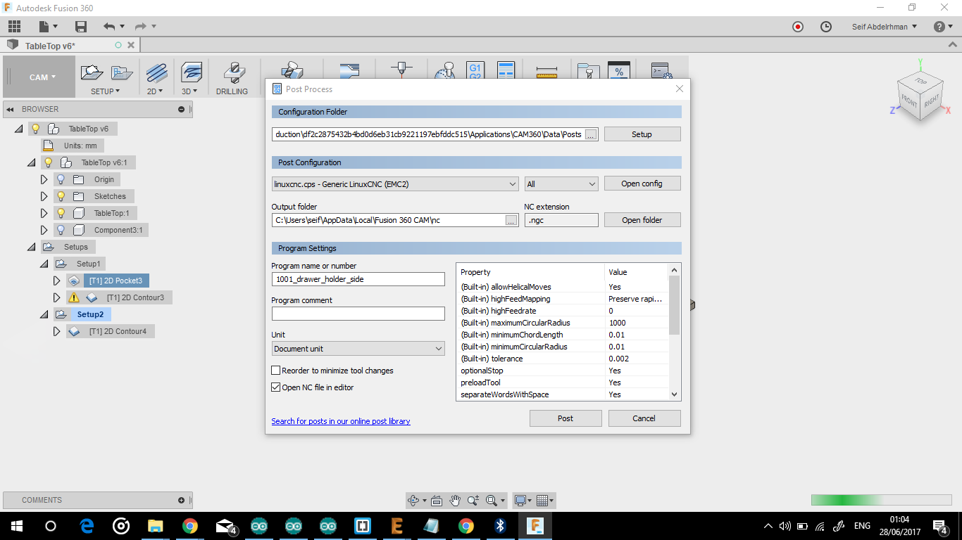Click the Save disk icon
This screenshot has width=962, height=540.
(x=81, y=27)
